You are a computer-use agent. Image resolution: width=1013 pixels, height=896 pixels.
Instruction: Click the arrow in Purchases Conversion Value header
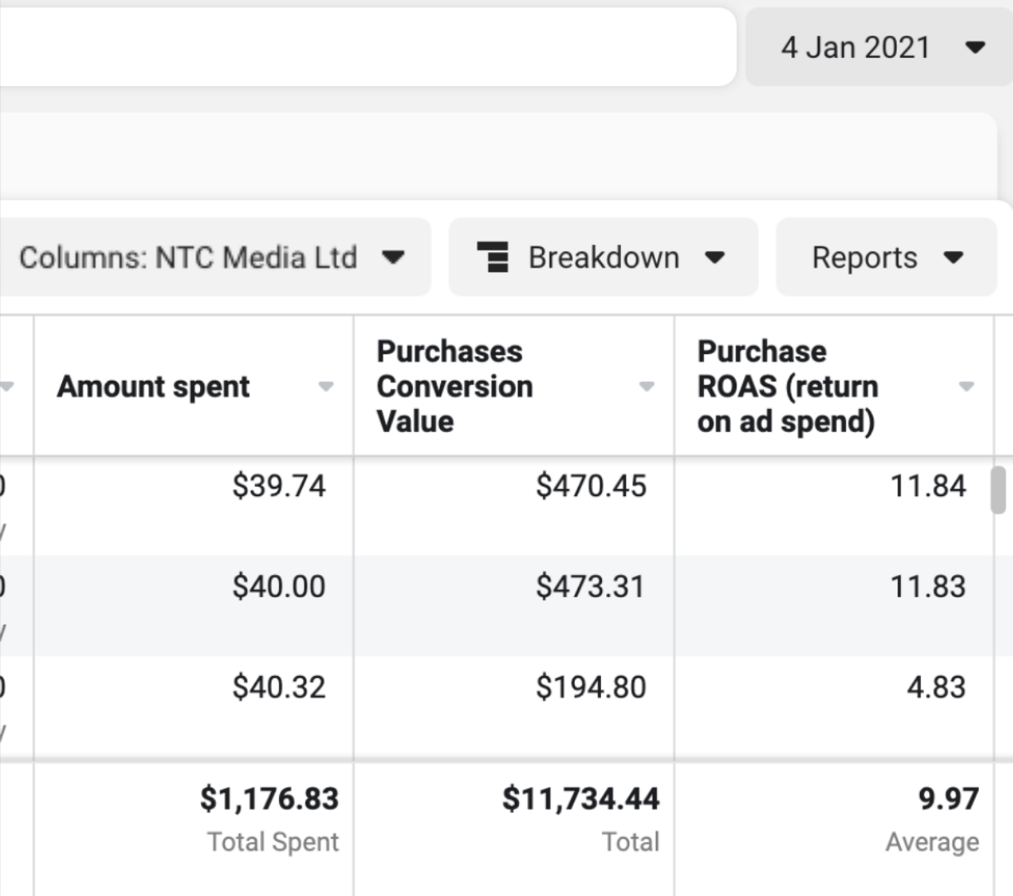(x=647, y=387)
